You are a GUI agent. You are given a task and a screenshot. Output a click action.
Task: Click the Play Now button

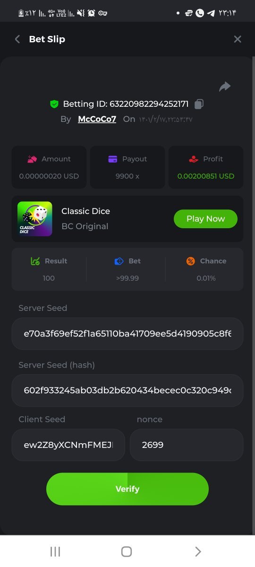coord(205,219)
